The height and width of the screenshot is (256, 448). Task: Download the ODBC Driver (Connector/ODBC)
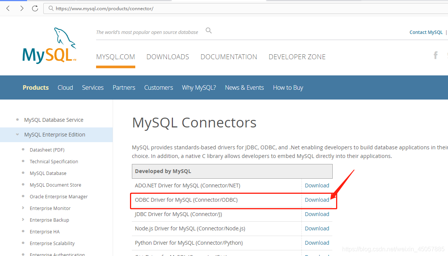pyautogui.click(x=317, y=200)
